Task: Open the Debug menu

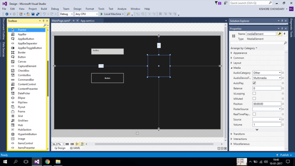Action: pyautogui.click(x=55, y=9)
